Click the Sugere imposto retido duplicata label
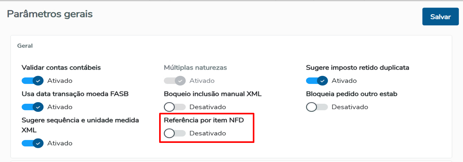 [x=357, y=68]
